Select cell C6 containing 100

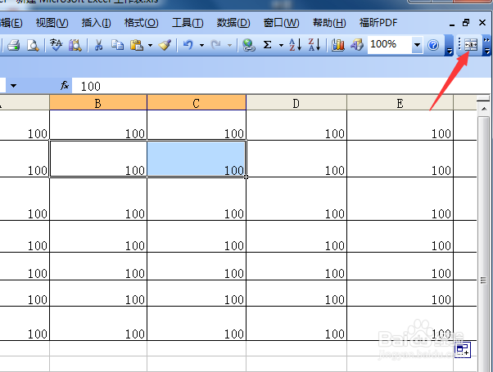[x=197, y=294]
